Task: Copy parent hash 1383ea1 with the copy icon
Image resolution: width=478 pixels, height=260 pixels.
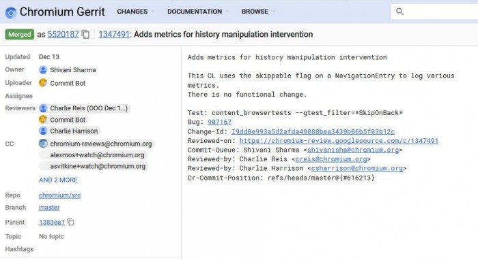Action: click(71, 222)
